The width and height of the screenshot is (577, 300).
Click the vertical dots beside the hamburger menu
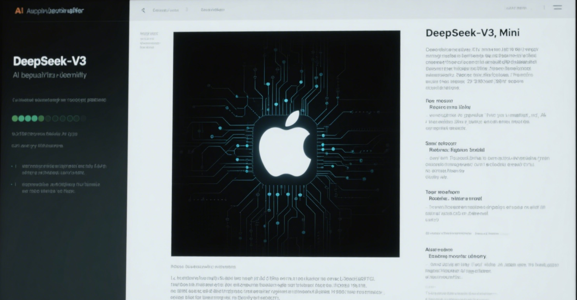coord(544,8)
